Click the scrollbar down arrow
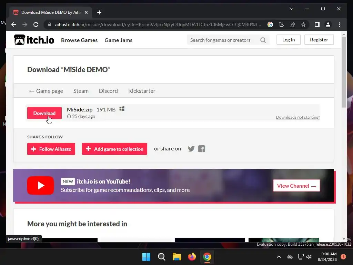This screenshot has height=265, width=353. pos(344,239)
